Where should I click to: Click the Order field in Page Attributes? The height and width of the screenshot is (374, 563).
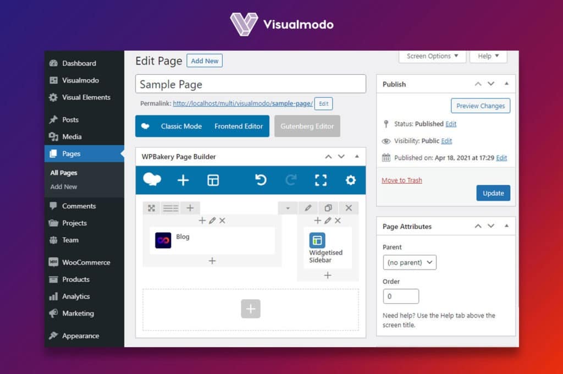tap(400, 296)
